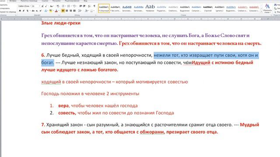Open the Изменить стили menu
The height and width of the screenshot is (157, 280).
267,8
